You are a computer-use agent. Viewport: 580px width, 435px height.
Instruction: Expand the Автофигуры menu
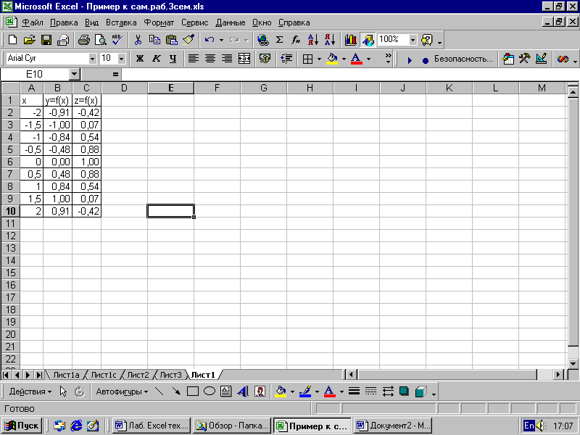point(122,391)
